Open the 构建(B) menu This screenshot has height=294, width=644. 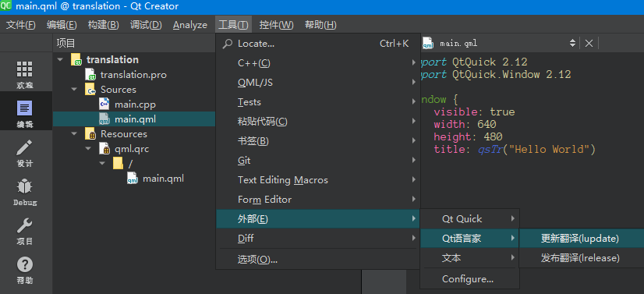tap(103, 25)
